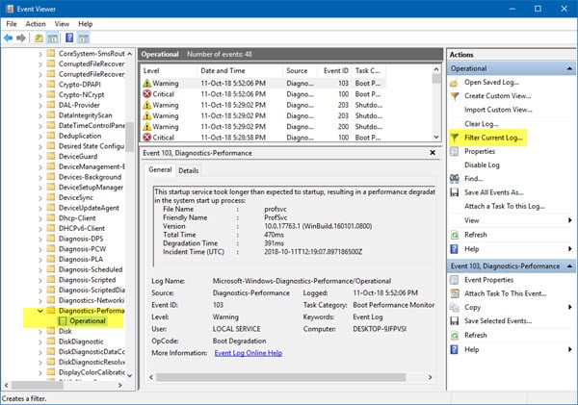Screen dimensions: 578x405
Task: Click the Copy icon in Actions pane
Action: click(x=455, y=308)
